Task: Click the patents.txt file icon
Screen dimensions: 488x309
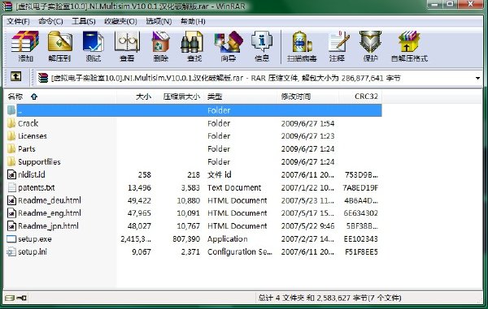Action: 11,187
